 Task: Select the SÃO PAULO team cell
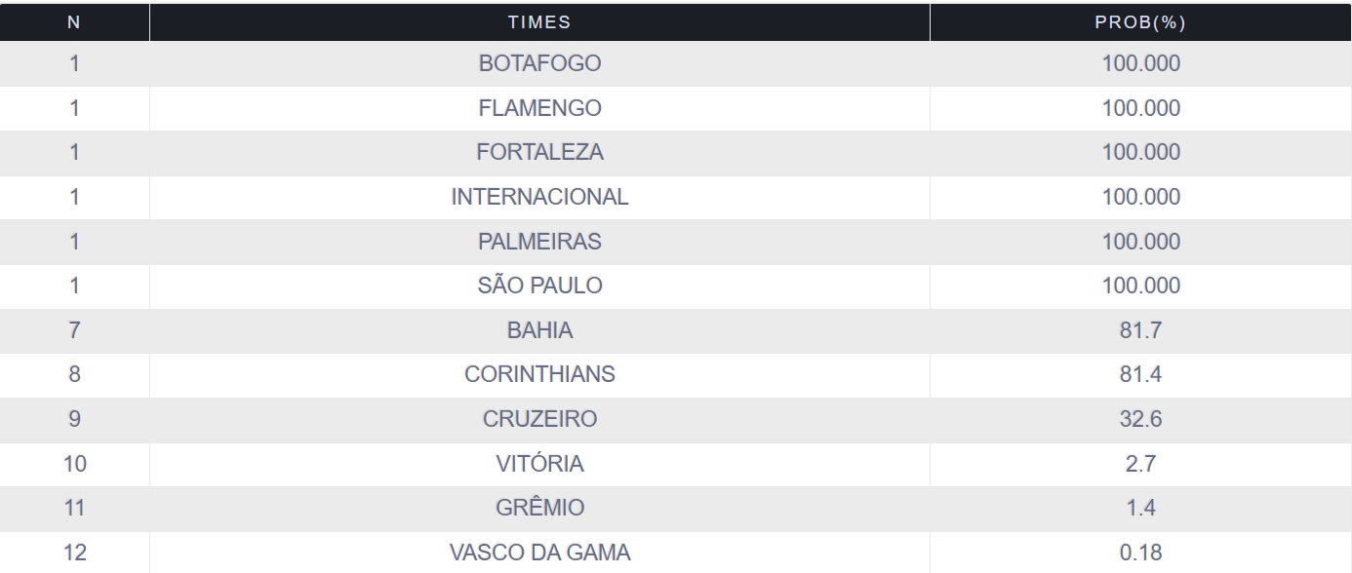point(539,286)
